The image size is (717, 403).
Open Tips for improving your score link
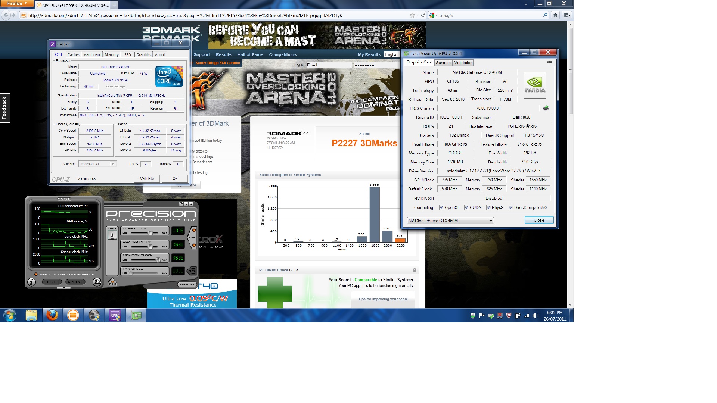point(383,299)
